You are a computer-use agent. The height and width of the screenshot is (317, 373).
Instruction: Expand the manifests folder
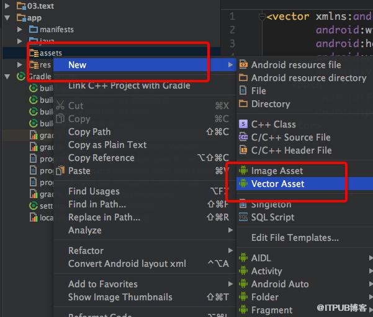click(x=20, y=29)
